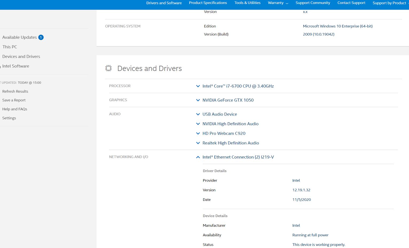Go to This PC in the sidebar
The width and height of the screenshot is (409, 248).
[9, 47]
